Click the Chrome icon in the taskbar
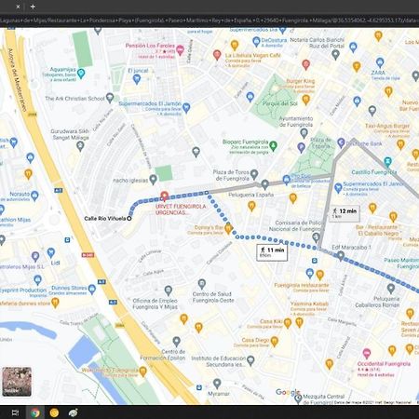The height and width of the screenshot is (419, 419). [x=35, y=412]
